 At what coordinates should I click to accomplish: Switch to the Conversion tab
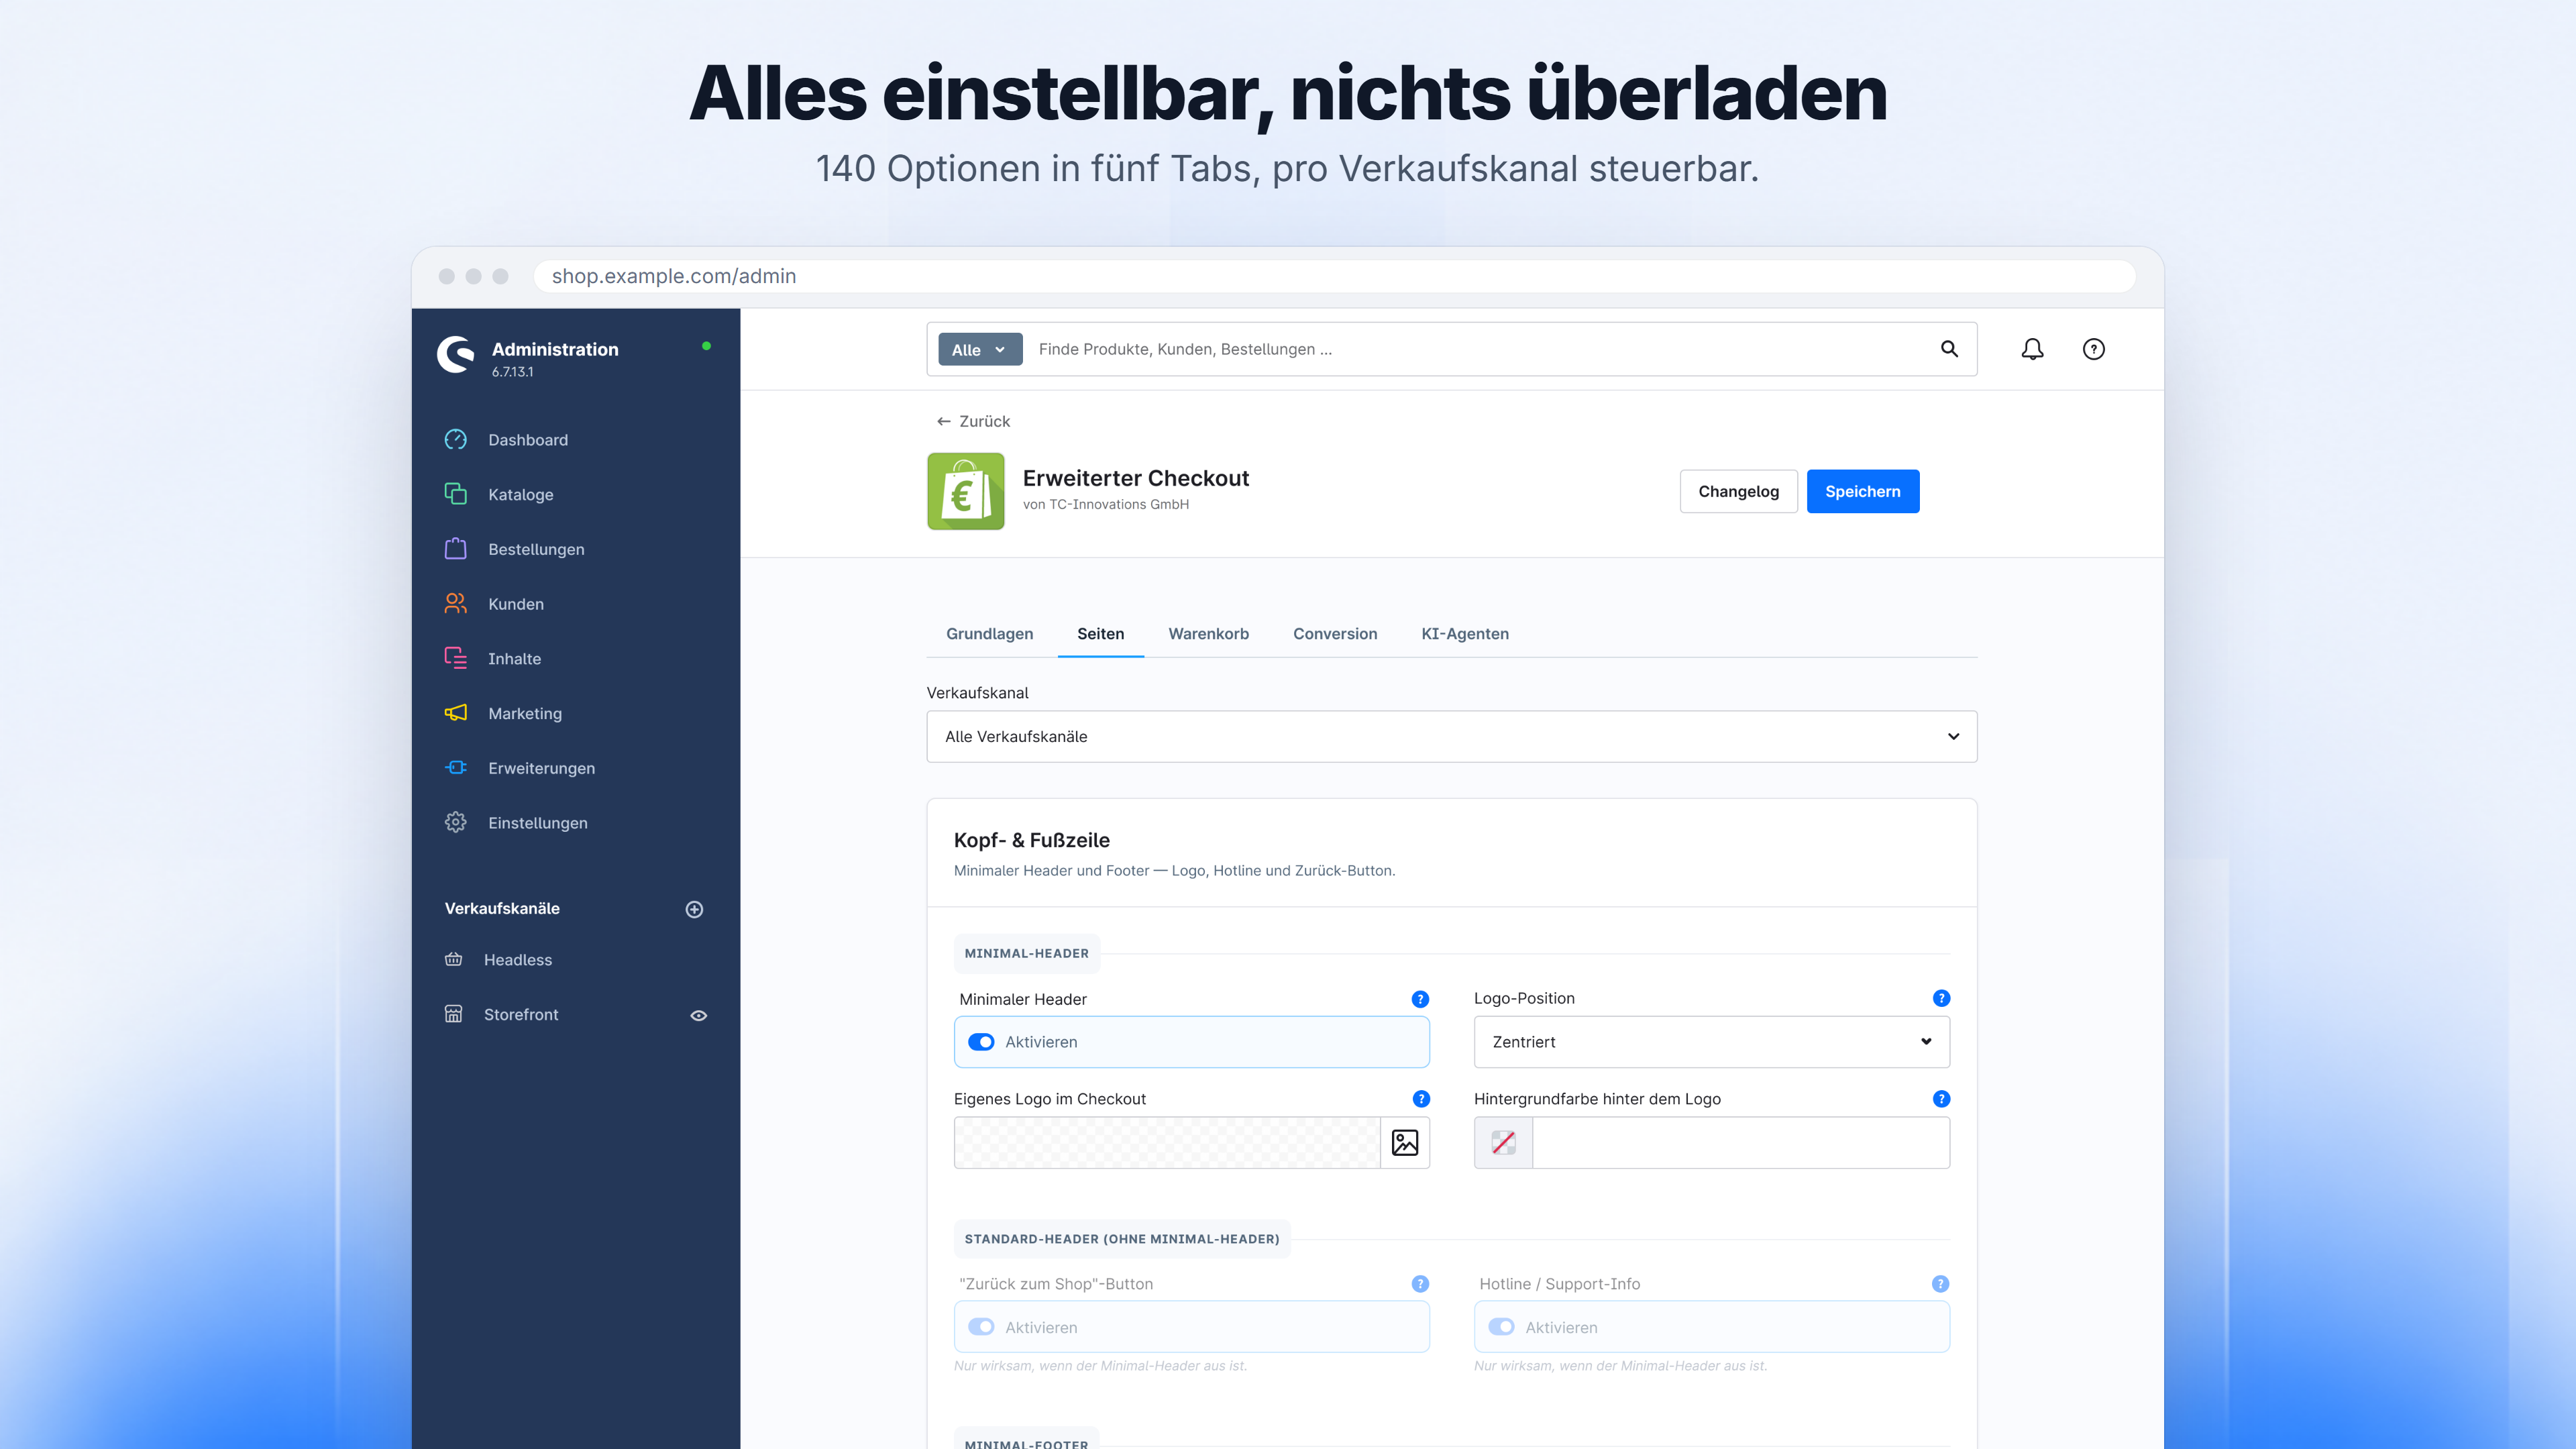coord(1335,634)
